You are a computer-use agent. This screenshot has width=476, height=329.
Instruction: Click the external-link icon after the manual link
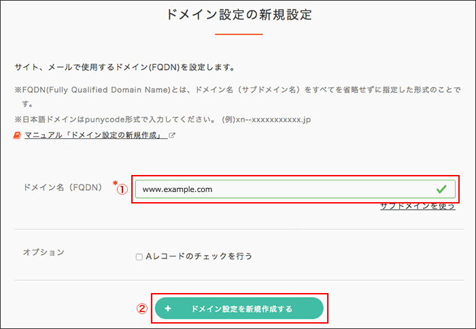click(x=172, y=136)
